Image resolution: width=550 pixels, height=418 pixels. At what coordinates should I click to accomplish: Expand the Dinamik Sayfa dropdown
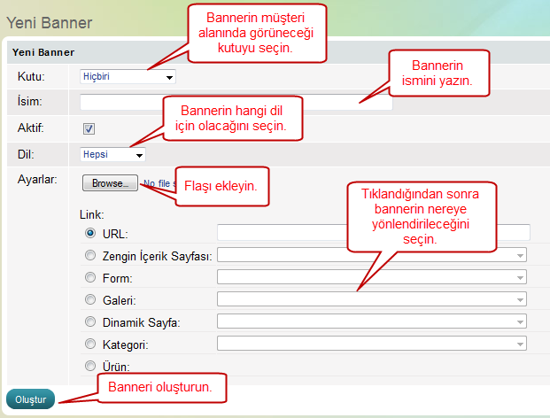(372, 321)
